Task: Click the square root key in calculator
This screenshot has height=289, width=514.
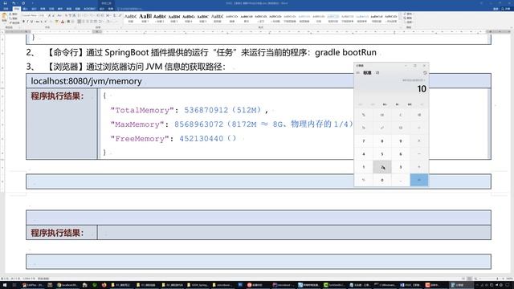Action: point(401,128)
